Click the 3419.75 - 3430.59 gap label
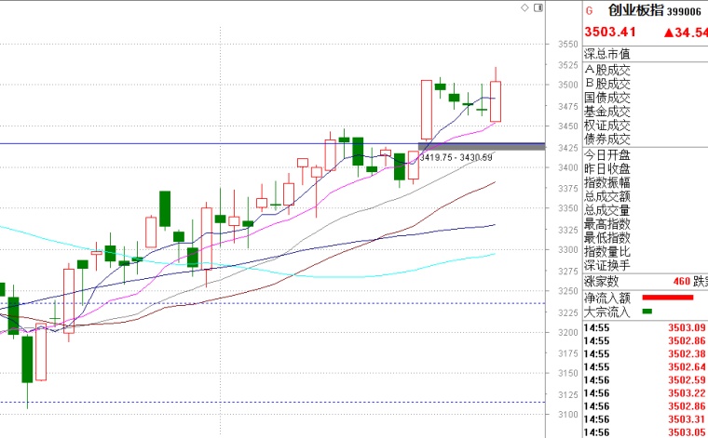Viewport: 708px width, 438px height. (455, 158)
